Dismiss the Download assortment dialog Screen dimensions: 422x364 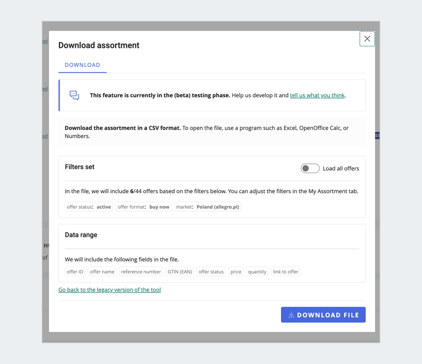click(x=367, y=39)
